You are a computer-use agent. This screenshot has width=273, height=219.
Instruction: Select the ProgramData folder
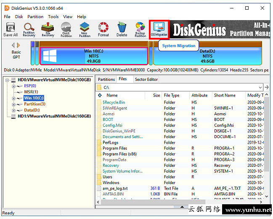pos(114,160)
